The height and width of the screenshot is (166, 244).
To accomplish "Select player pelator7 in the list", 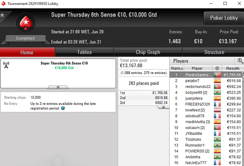I will (192, 81).
